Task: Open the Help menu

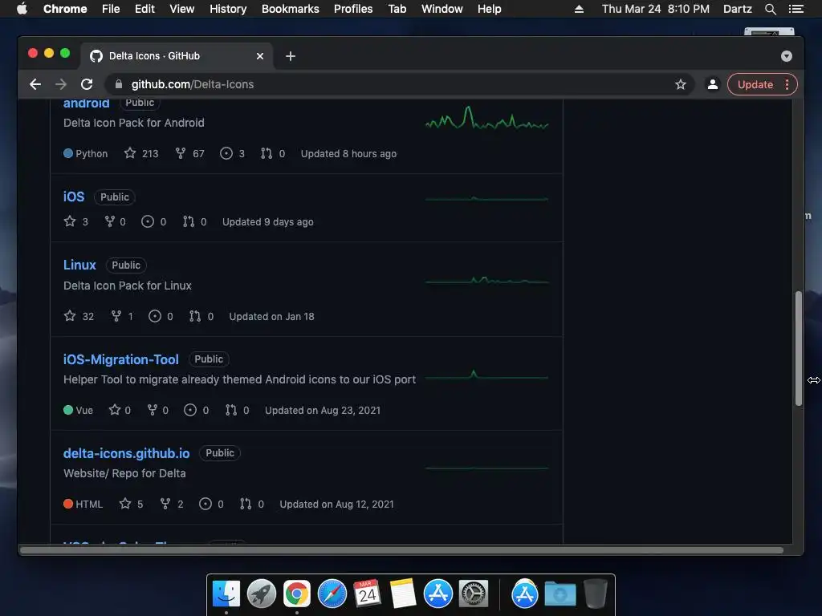Action: coord(489,9)
